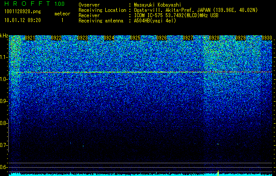The height and width of the screenshot is (176, 276).
Task: Click the version number 1.0.0
Action: 59,4
